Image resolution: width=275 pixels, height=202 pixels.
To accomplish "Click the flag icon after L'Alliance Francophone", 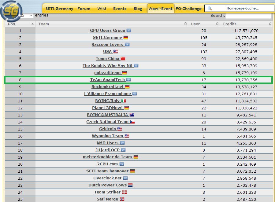I will click(x=135, y=94).
